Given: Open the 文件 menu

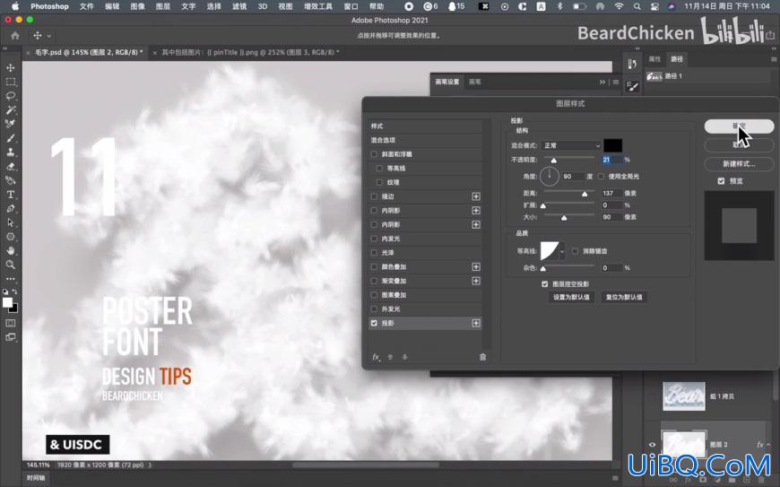Looking at the screenshot, I should tap(87, 6).
